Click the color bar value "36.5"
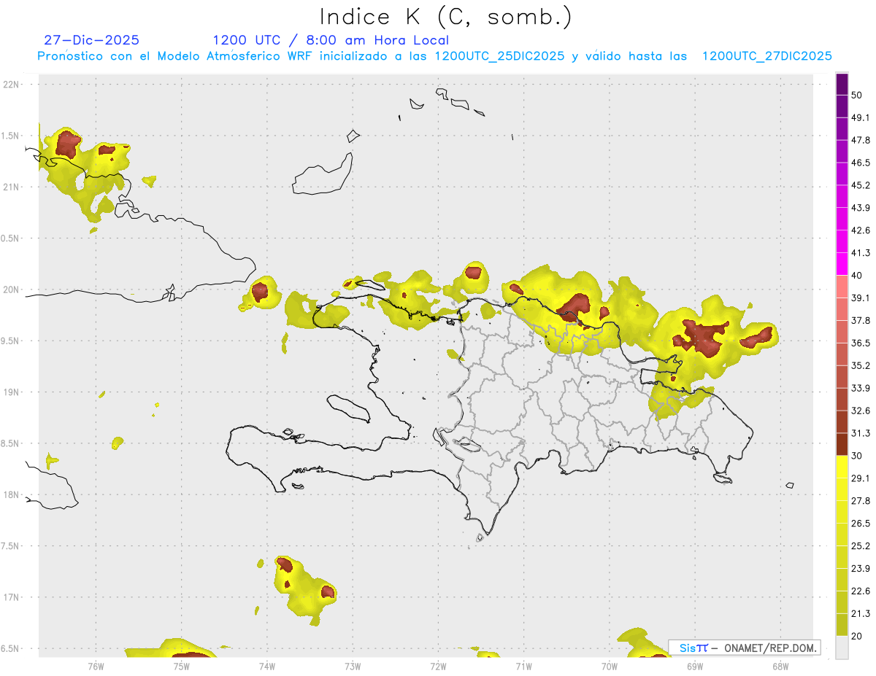 pos(861,343)
